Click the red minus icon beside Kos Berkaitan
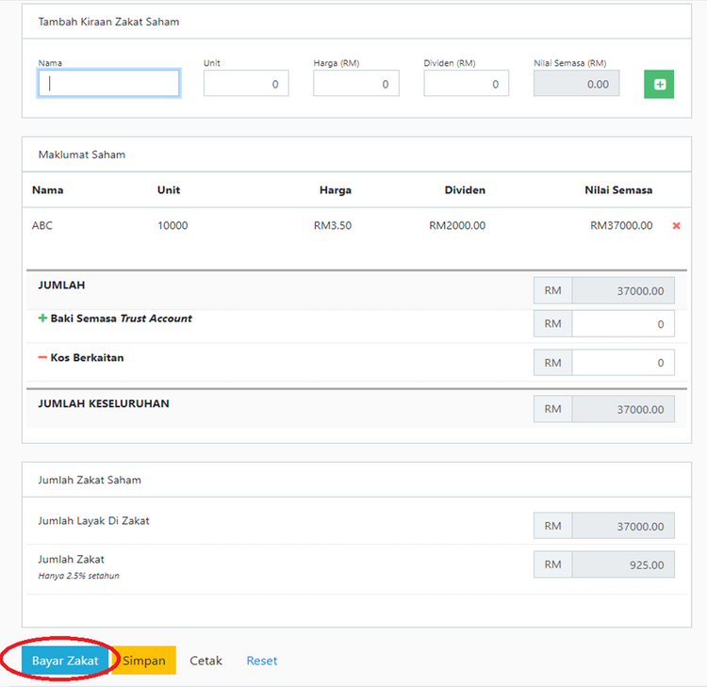Image resolution: width=707 pixels, height=687 pixels. (42, 358)
